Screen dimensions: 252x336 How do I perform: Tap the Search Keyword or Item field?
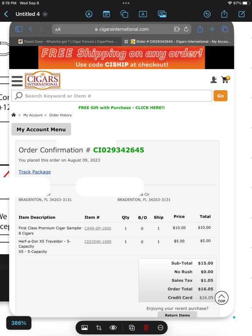[112, 96]
